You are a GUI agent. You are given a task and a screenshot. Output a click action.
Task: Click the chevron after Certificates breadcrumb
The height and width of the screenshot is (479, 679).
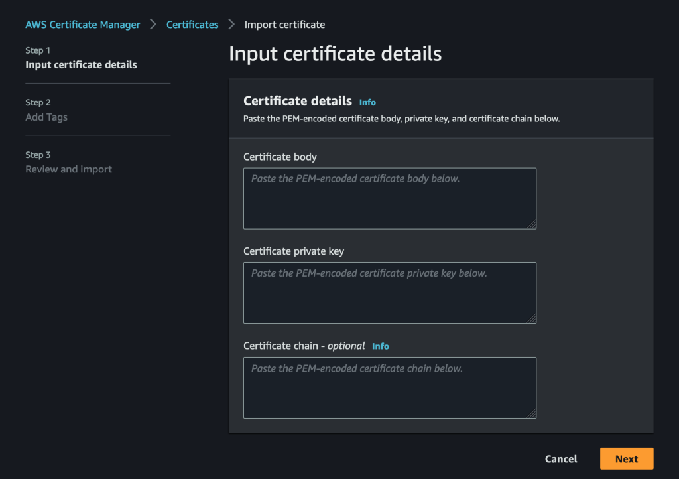tap(231, 24)
